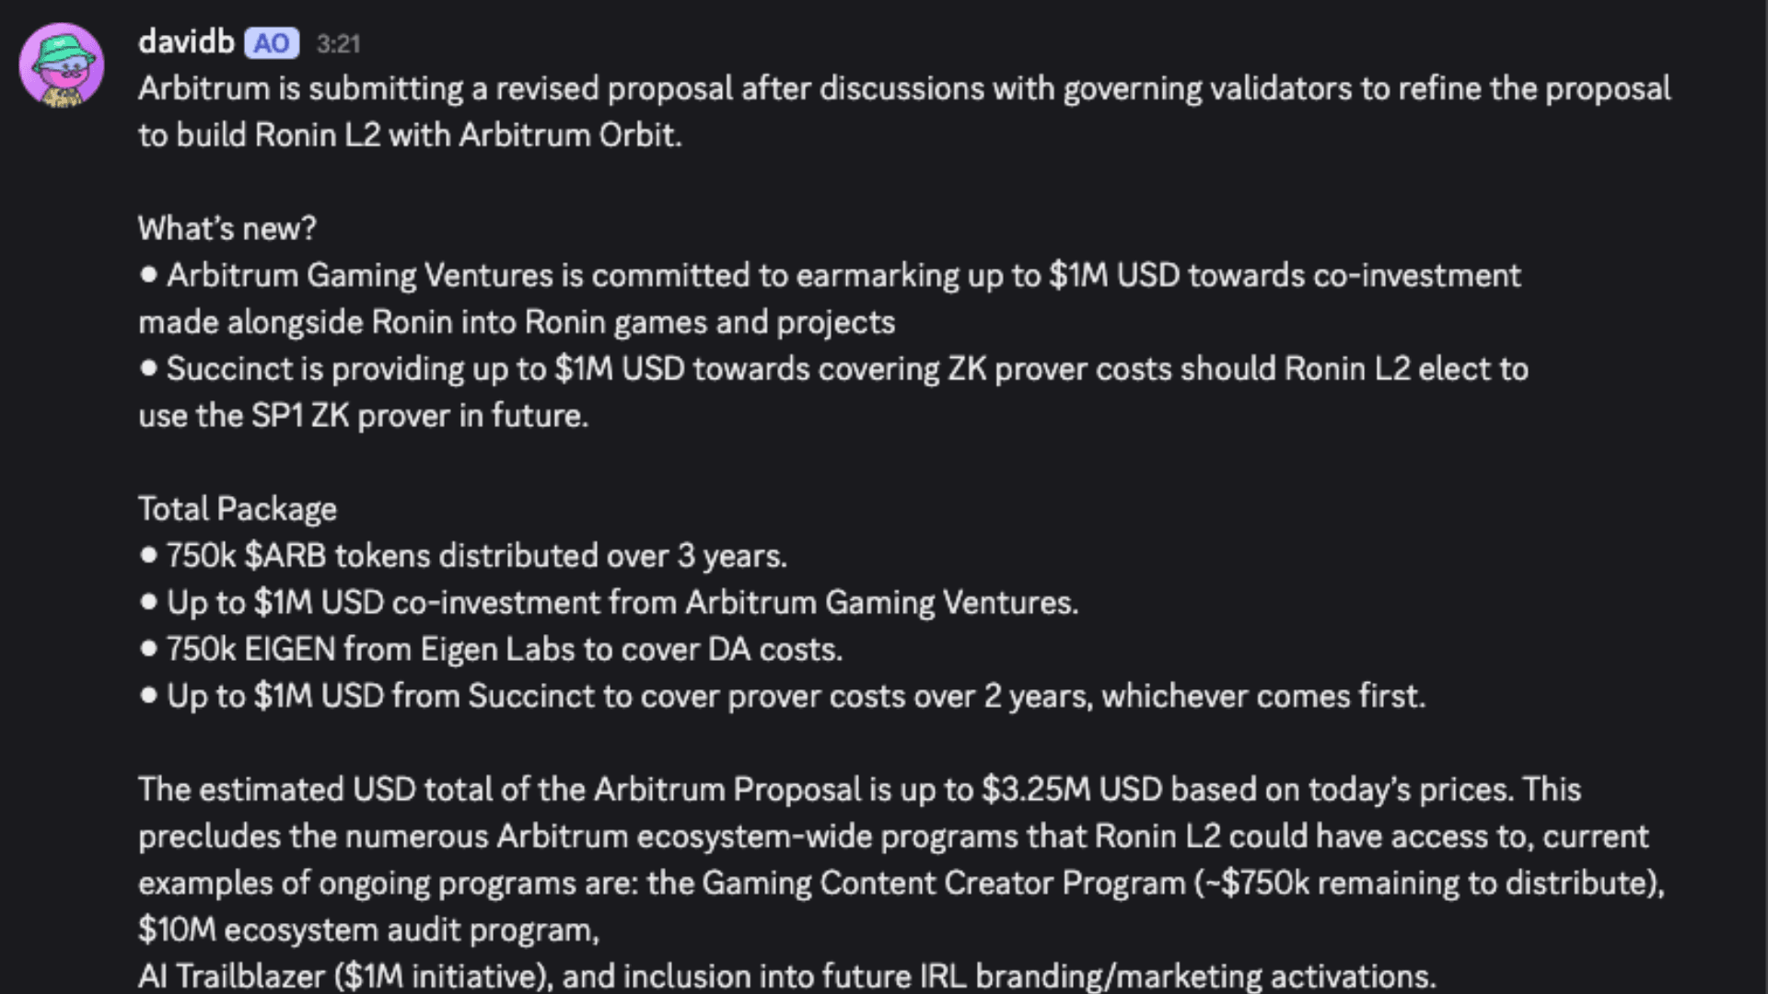
Task: Click the "$10M ecosystem audit program" line
Action: (x=368, y=930)
